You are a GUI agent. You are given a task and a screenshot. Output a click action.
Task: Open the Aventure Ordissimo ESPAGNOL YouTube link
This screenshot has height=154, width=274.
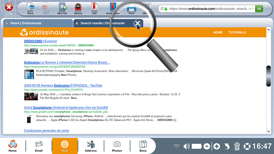pyautogui.click(x=63, y=85)
